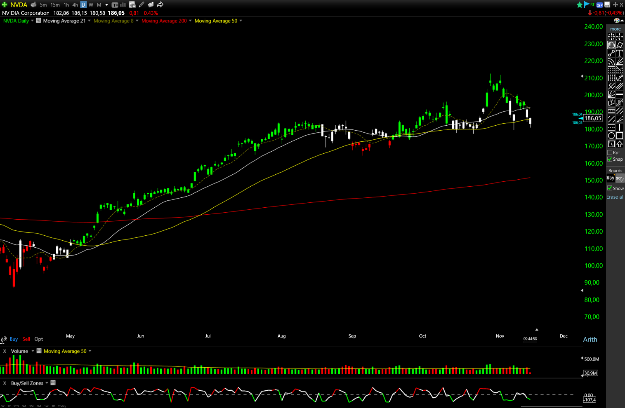This screenshot has width=625, height=408.
Task: Select the circle drawing tool
Action: (x=611, y=136)
